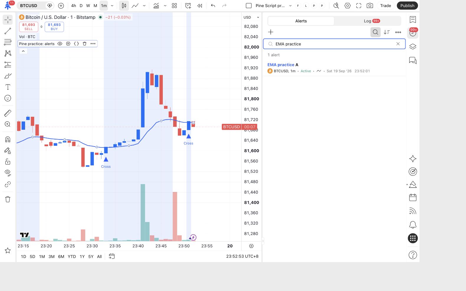Open chart settings gear in top toolbar
Image resolution: width=466 pixels, height=291 pixels.
347,6
